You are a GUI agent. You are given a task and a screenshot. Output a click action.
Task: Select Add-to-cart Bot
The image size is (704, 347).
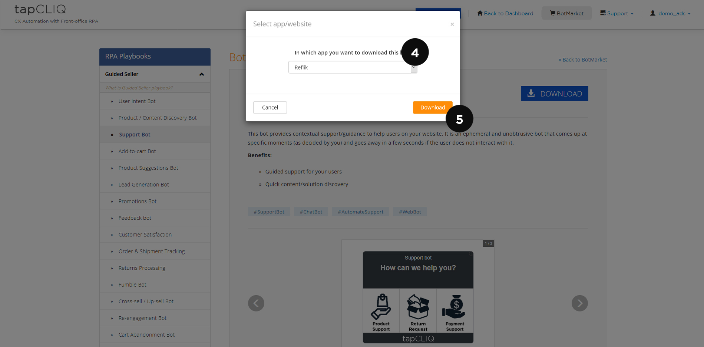155,151
